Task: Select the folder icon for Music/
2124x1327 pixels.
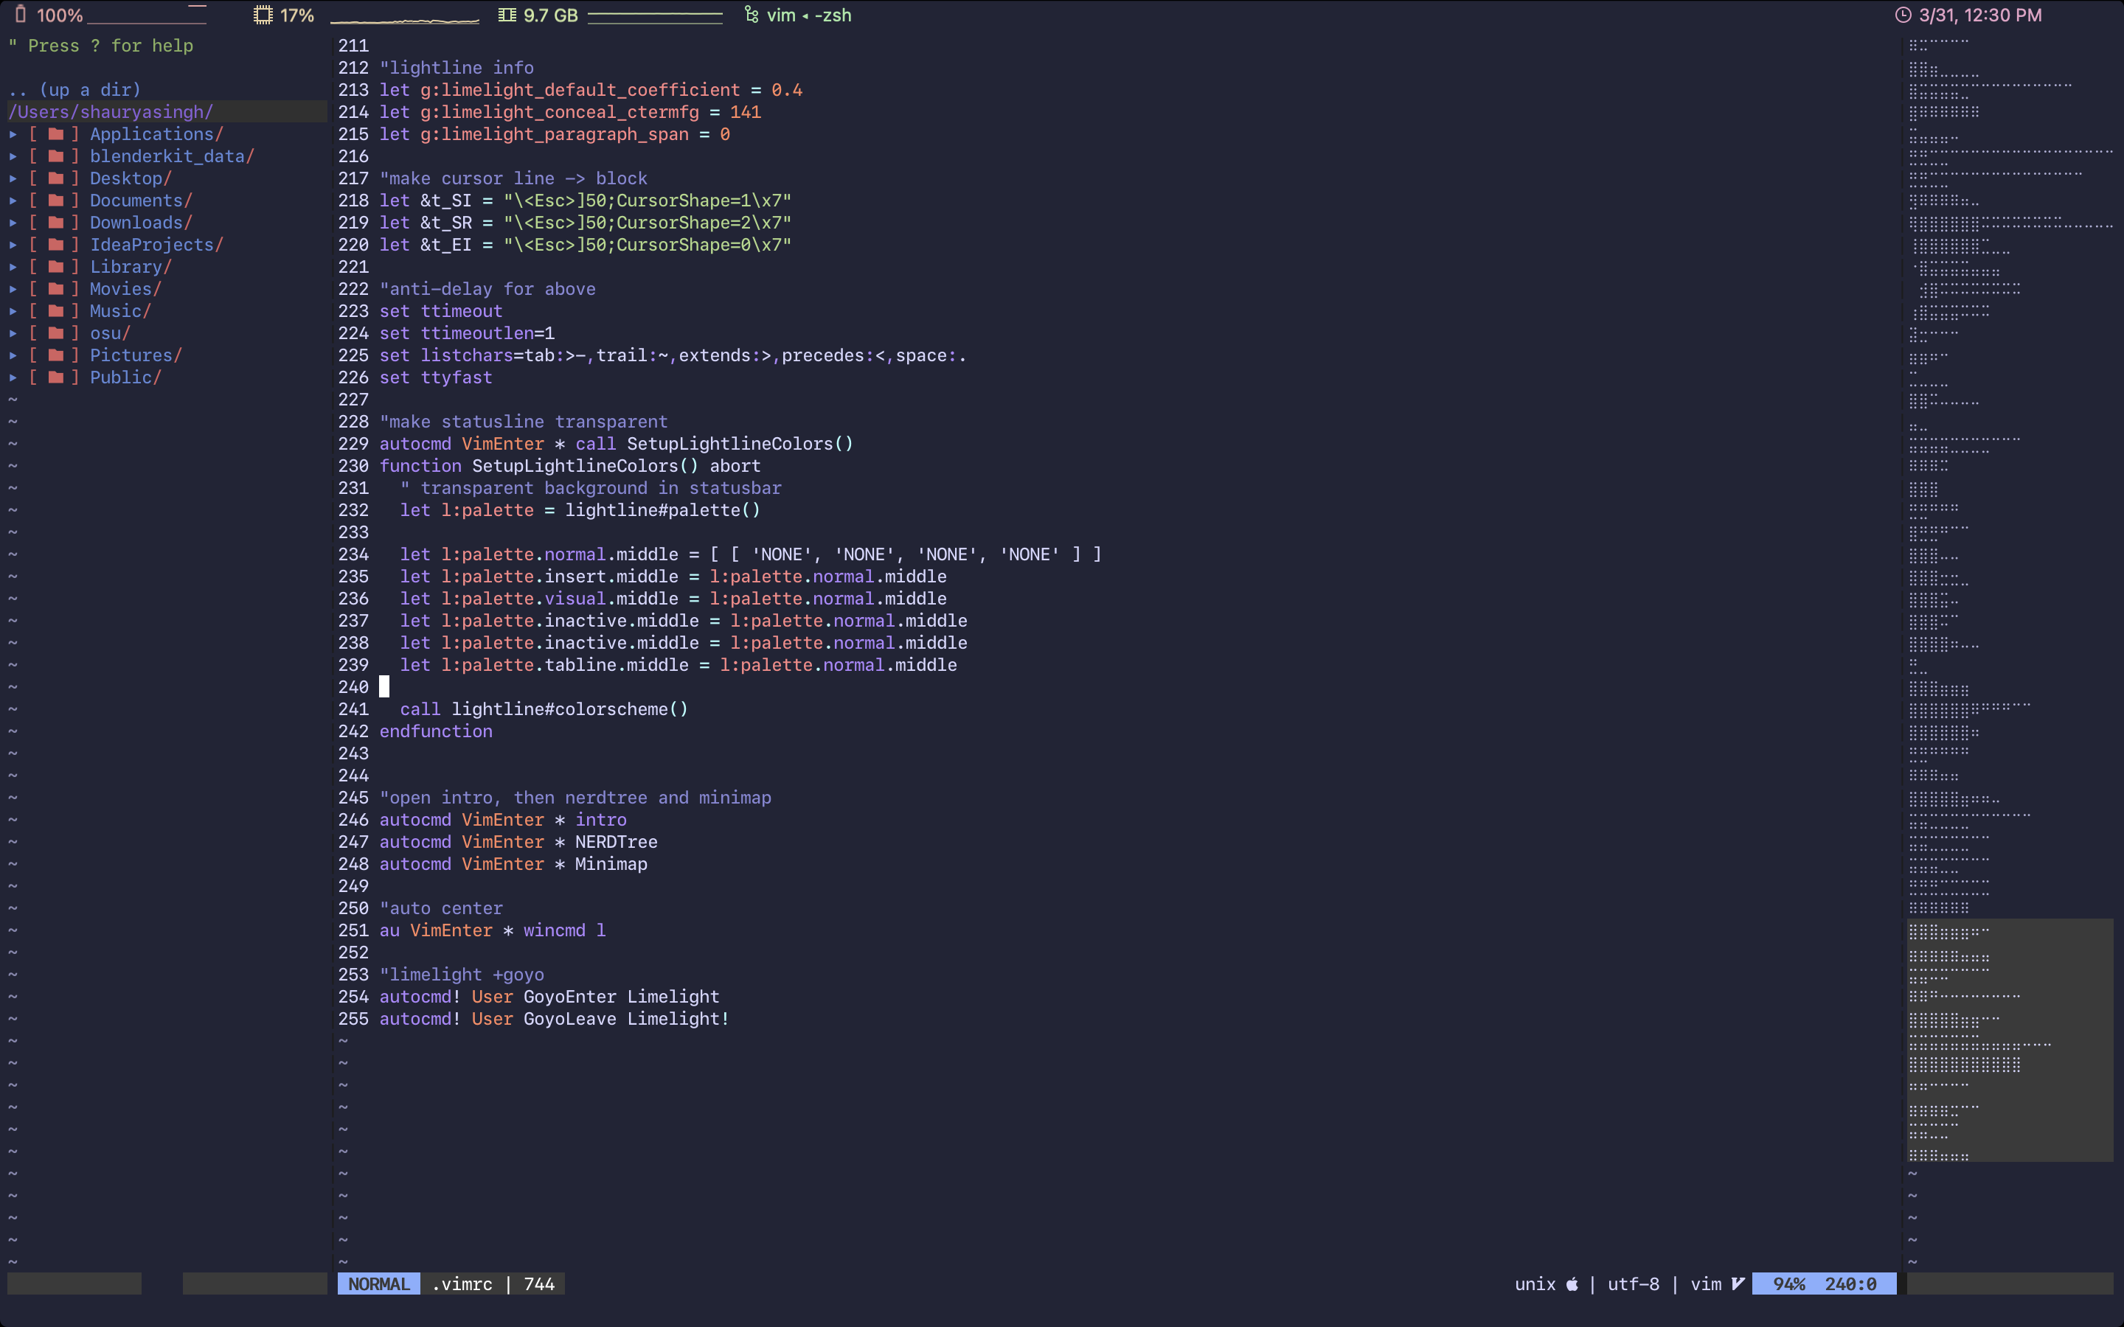Action: click(x=56, y=310)
